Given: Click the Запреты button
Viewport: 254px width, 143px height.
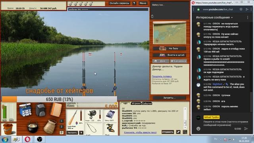Looking at the screenshot, I should [169, 98].
